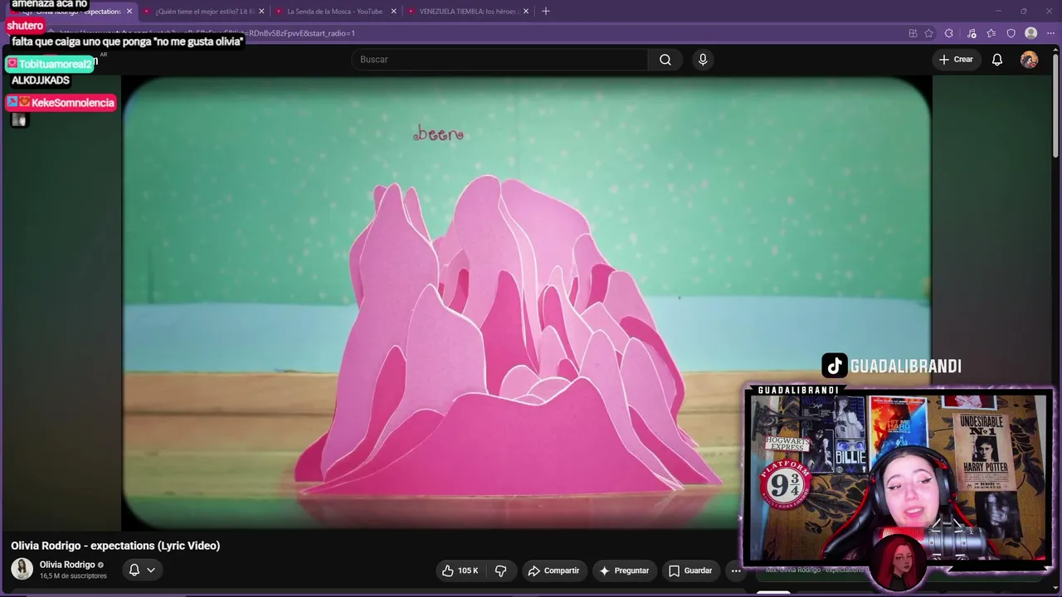Share the video via Compartir

tap(554, 570)
